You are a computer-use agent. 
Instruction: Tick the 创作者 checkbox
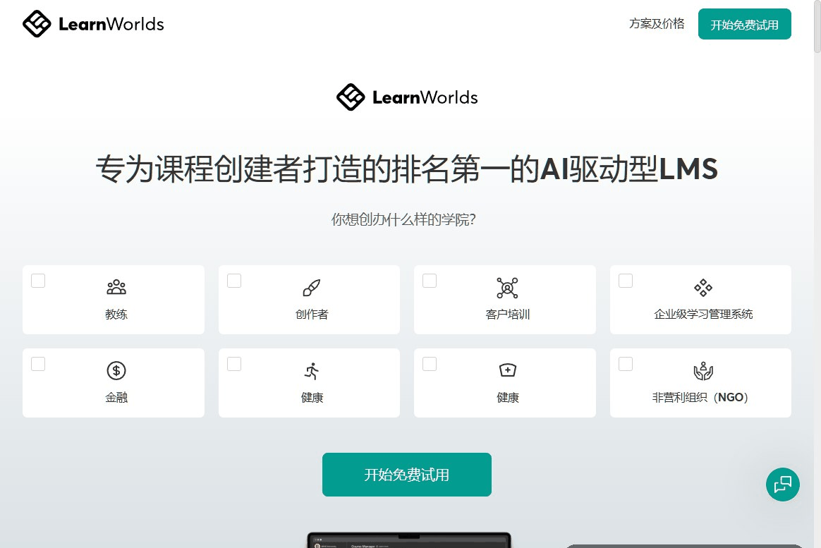tap(234, 281)
